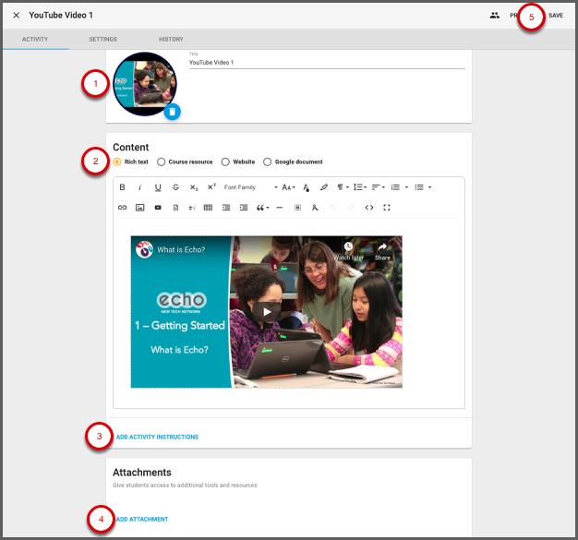This screenshot has height=540, width=578.
Task: Open code view in the editor
Action: pos(369,208)
